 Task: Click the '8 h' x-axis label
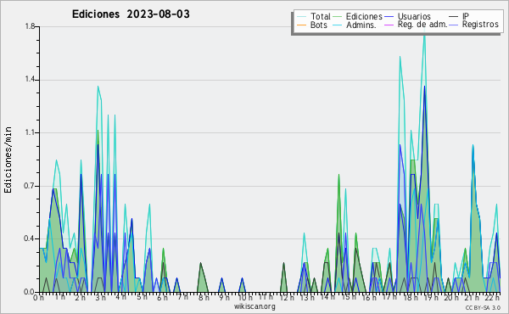pyautogui.click(x=204, y=297)
